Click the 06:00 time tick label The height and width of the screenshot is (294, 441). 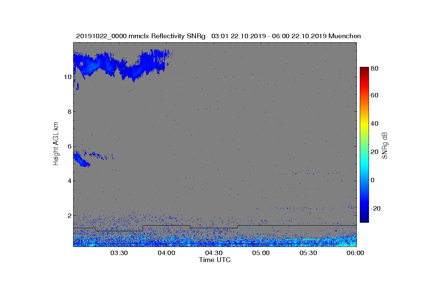click(355, 253)
